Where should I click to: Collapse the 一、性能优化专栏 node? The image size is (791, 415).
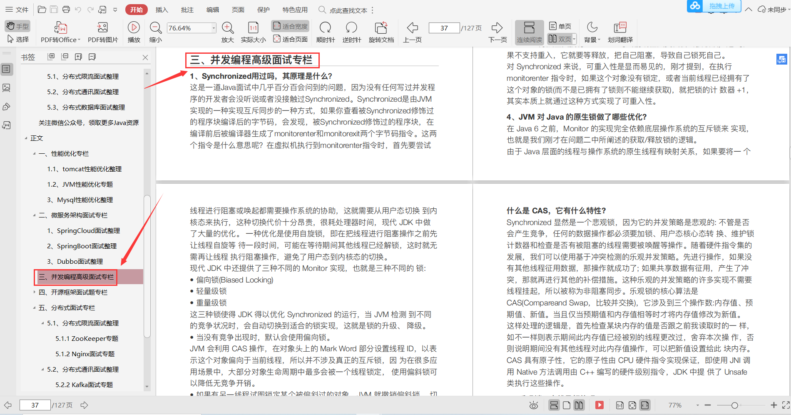34,153
